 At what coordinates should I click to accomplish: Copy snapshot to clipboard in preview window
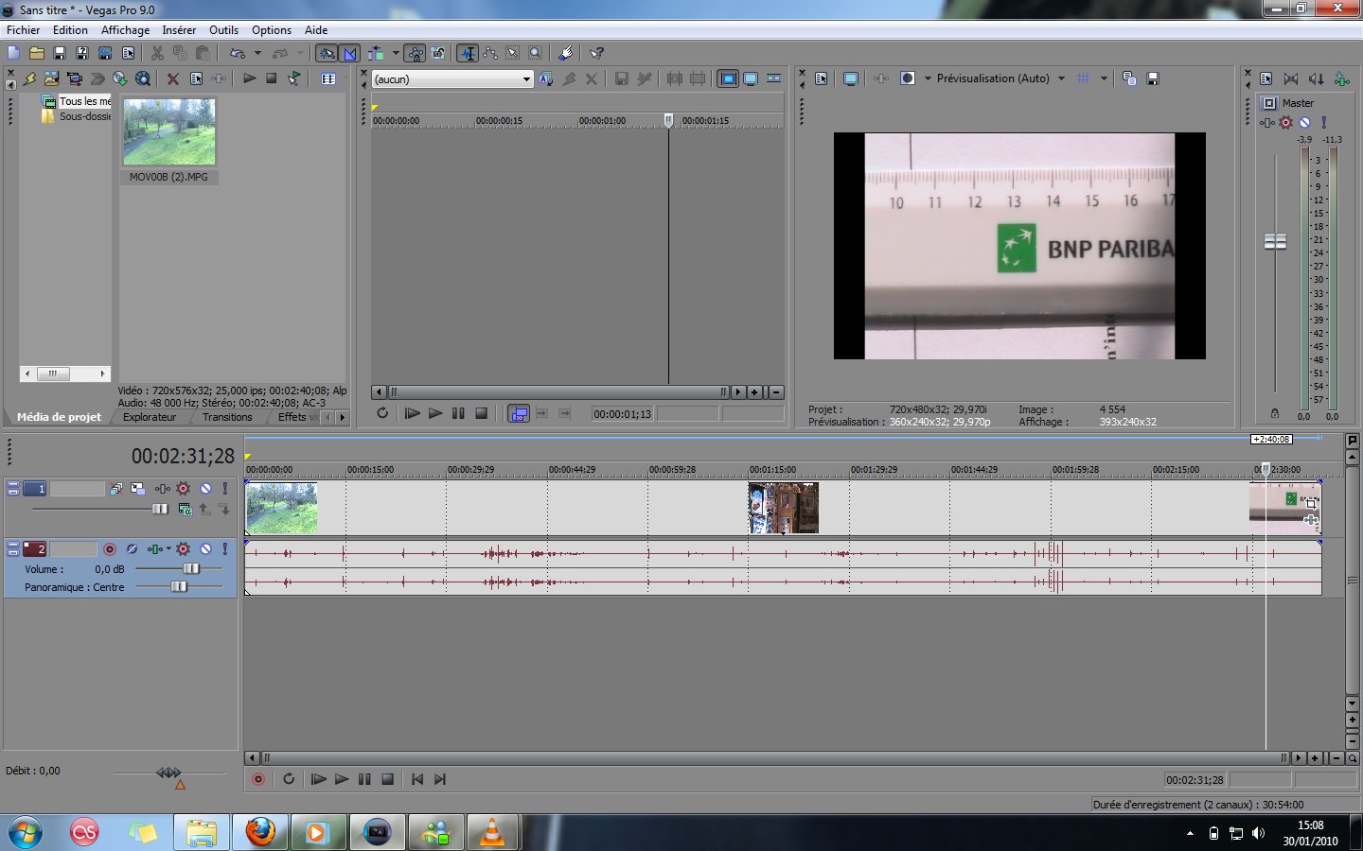click(x=1129, y=78)
